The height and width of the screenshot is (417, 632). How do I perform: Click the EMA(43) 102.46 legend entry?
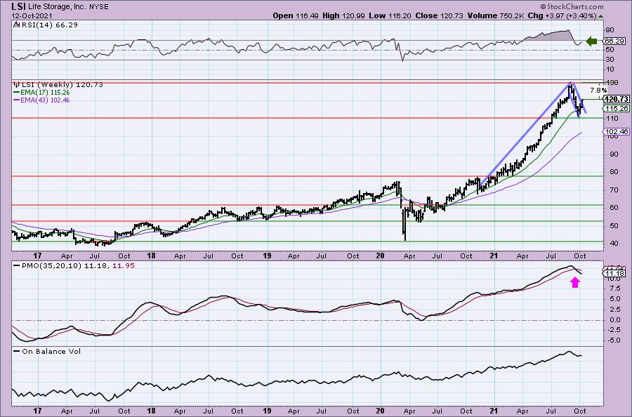[45, 100]
